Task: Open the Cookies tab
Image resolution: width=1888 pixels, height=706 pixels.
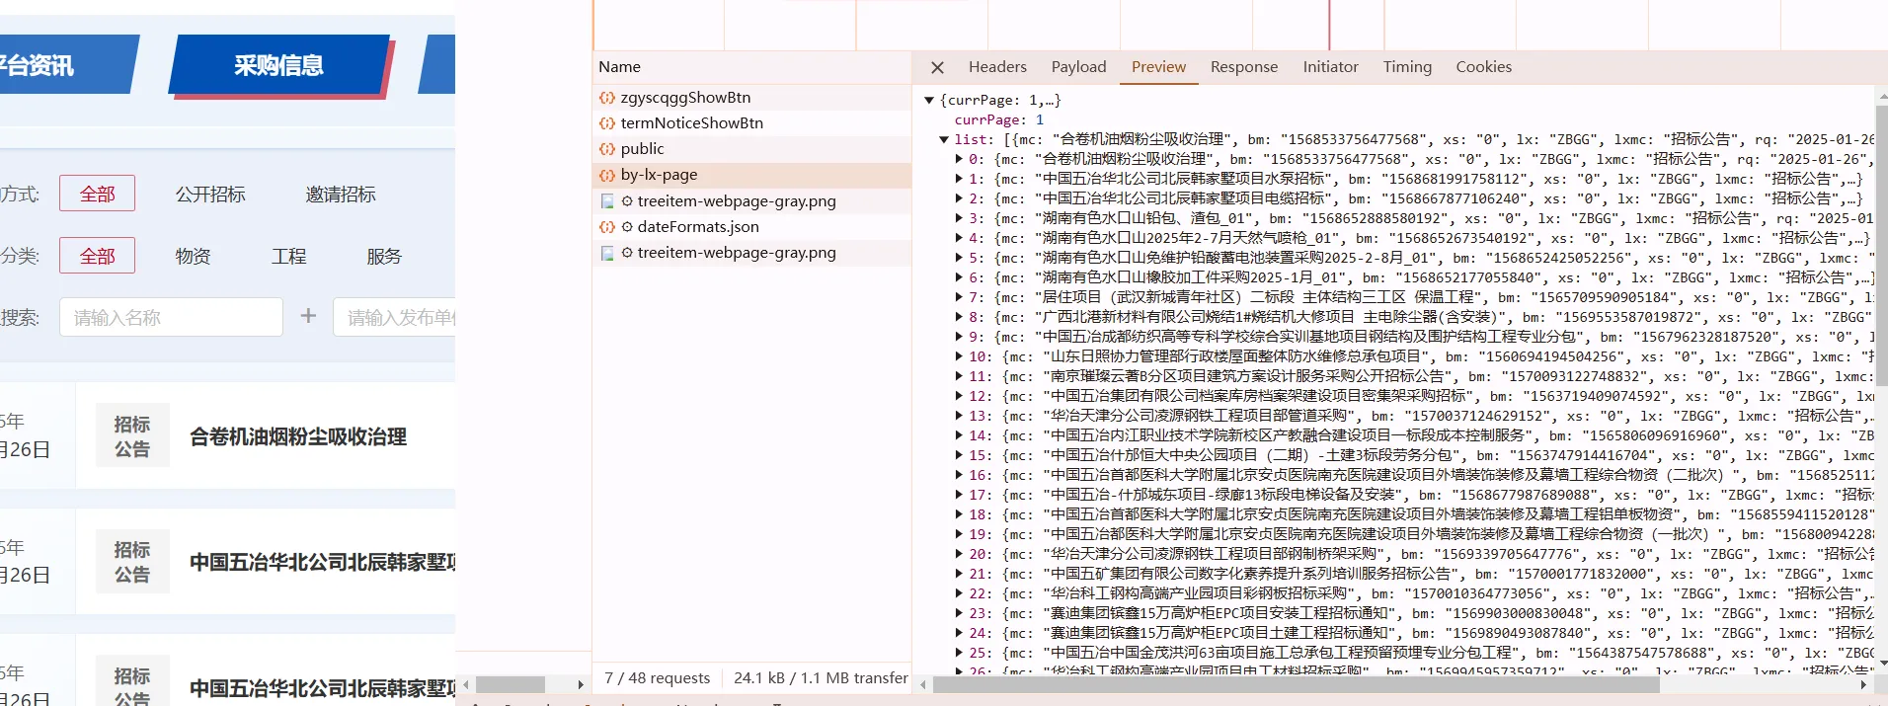Action: click(x=1483, y=67)
